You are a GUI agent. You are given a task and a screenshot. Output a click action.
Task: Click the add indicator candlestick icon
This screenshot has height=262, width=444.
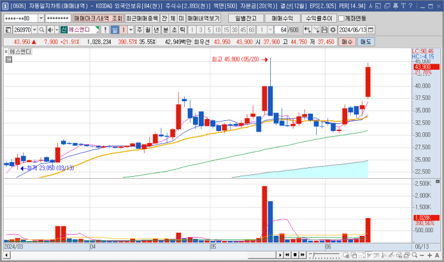tap(307, 30)
